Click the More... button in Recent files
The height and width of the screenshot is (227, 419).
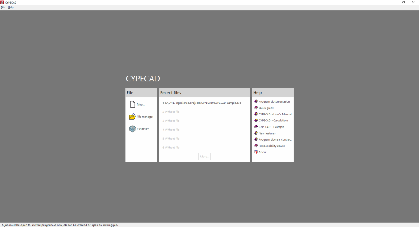pyautogui.click(x=205, y=157)
